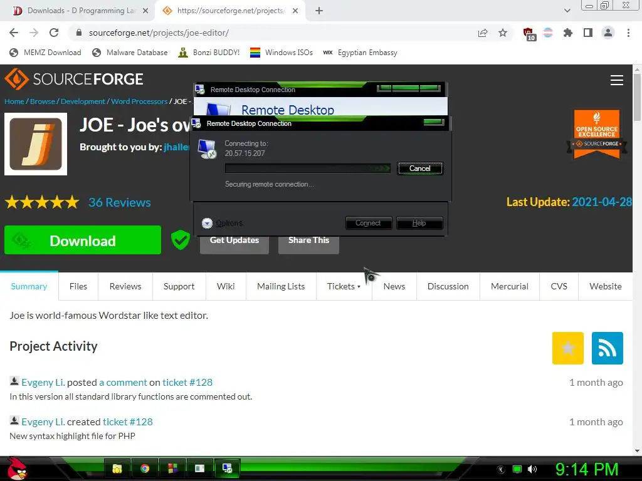642x481 pixels.
Task: Open the Discussion tab
Action: pyautogui.click(x=448, y=286)
